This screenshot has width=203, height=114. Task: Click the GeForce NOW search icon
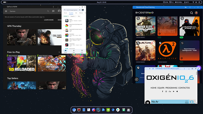pos(48,11)
